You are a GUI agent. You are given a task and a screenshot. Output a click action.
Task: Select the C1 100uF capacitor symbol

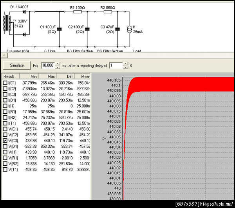(x=60, y=29)
